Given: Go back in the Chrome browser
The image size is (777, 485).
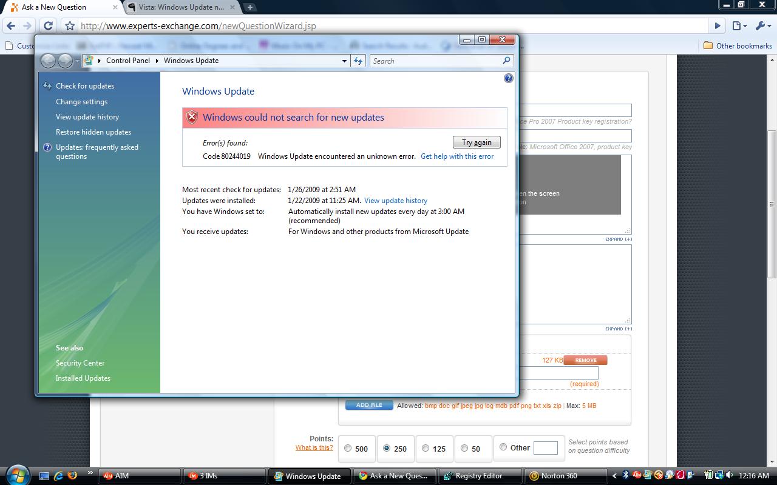Looking at the screenshot, I should pos(10,26).
